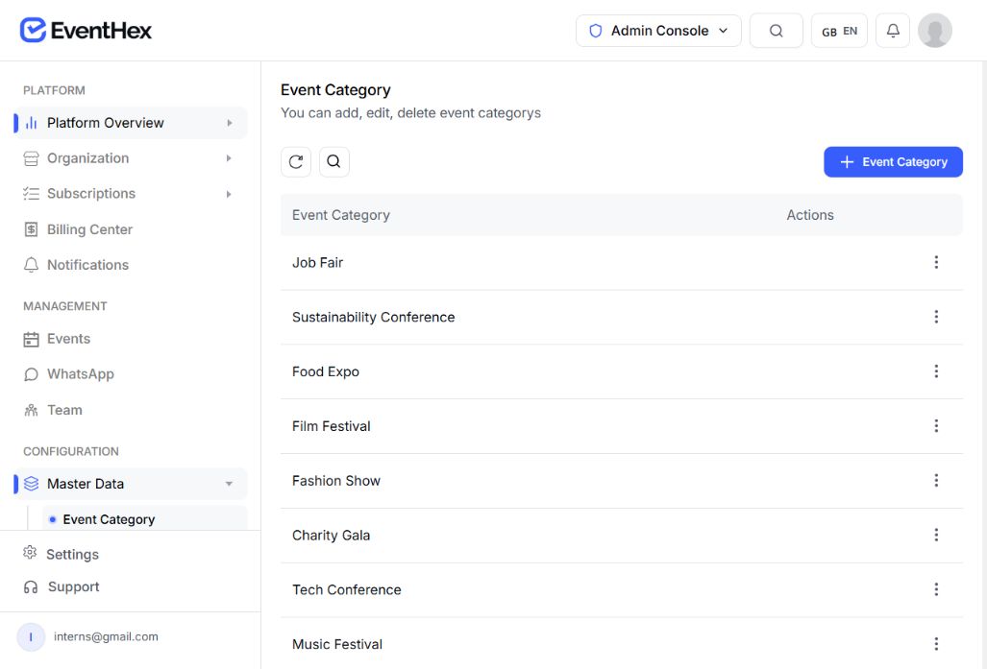Screen dimensions: 987x669
Task: Change language via GB EN button
Action: click(839, 31)
